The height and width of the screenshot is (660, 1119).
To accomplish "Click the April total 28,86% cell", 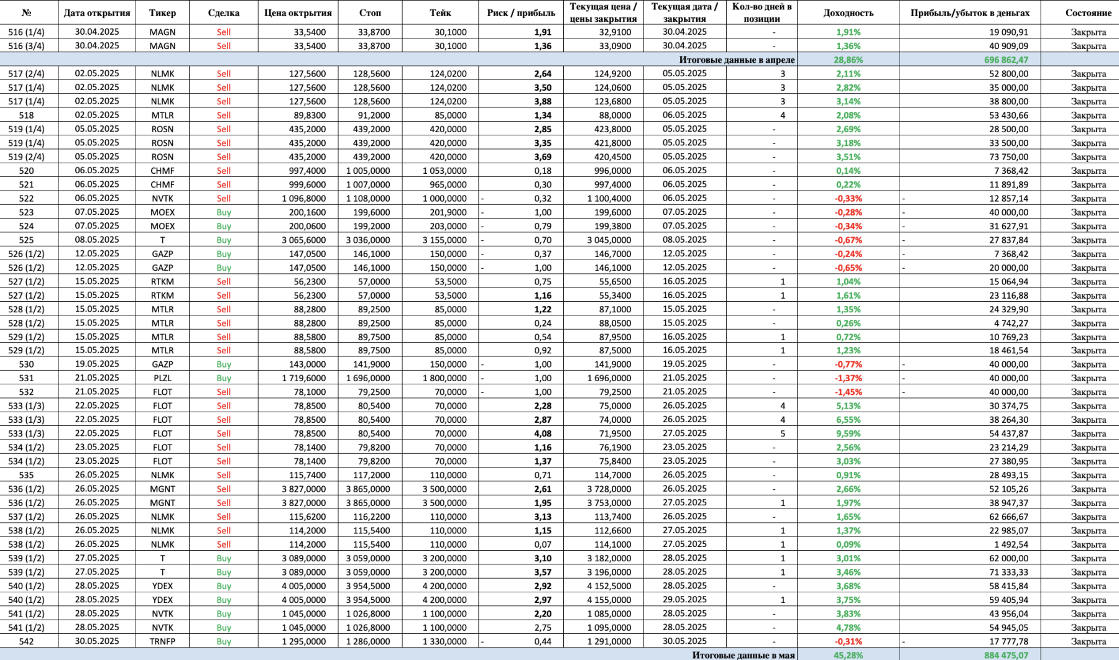I will coord(848,60).
